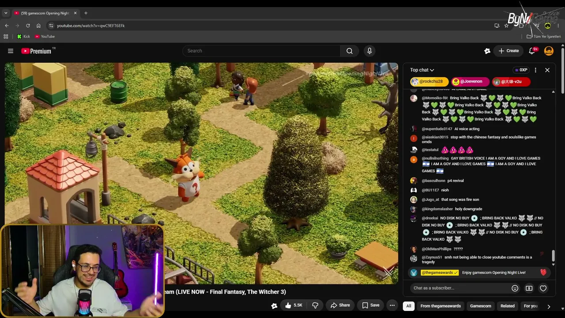
Task: Click the magnifier search button
Action: click(350, 51)
